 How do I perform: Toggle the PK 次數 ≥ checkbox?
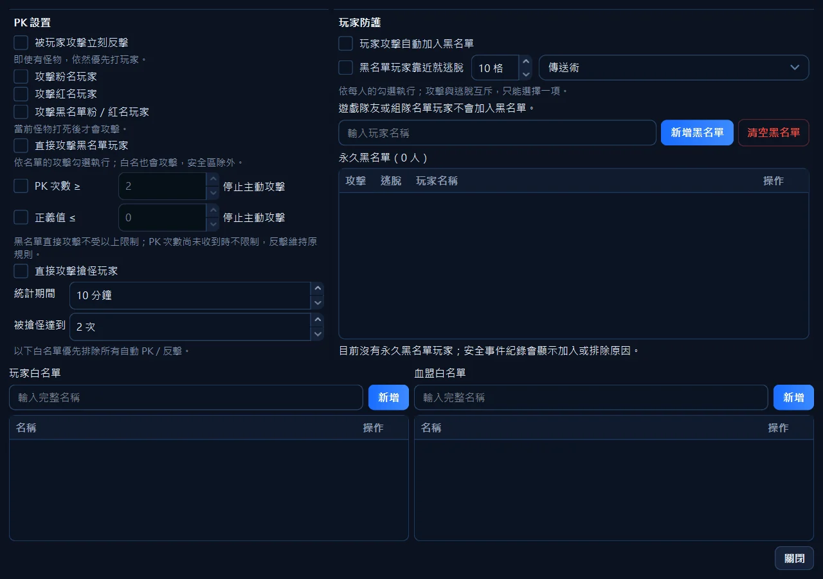pos(21,186)
